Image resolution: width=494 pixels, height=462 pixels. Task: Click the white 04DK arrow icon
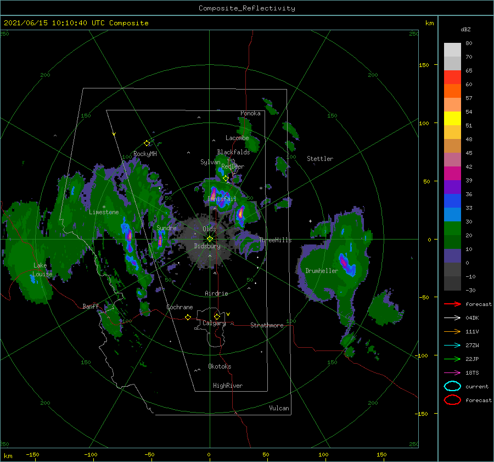(x=452, y=318)
